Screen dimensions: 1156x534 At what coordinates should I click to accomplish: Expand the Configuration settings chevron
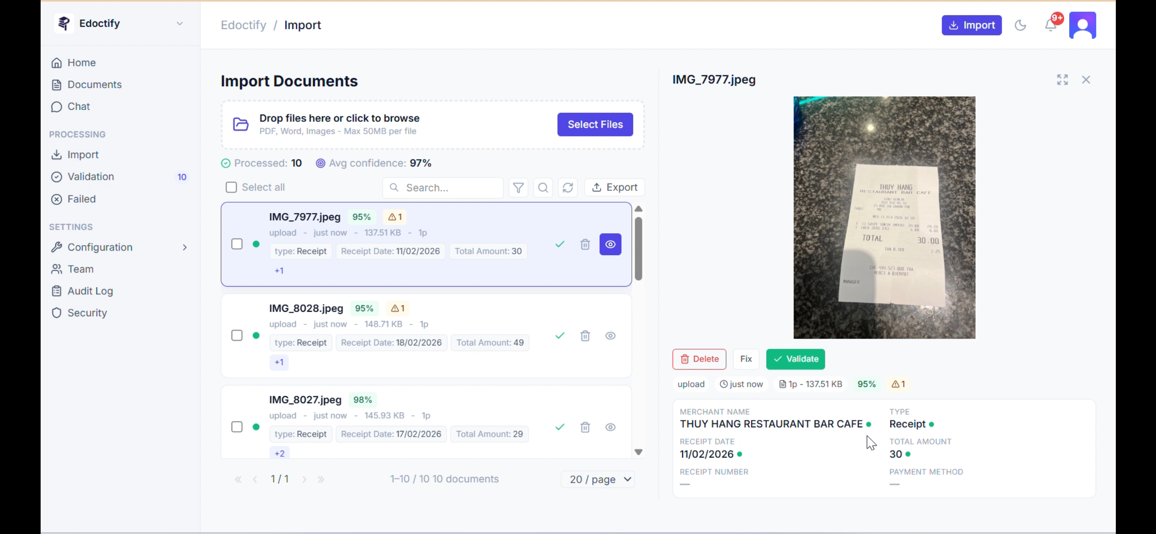(184, 247)
